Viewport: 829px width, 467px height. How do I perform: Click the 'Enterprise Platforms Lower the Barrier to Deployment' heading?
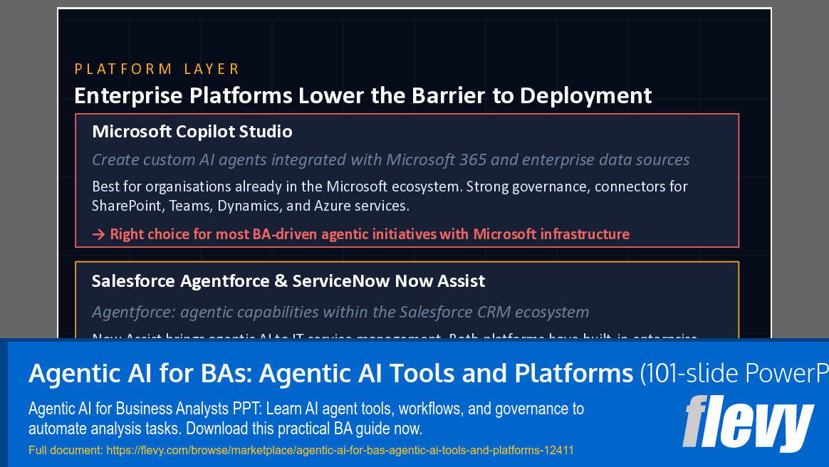[363, 95]
